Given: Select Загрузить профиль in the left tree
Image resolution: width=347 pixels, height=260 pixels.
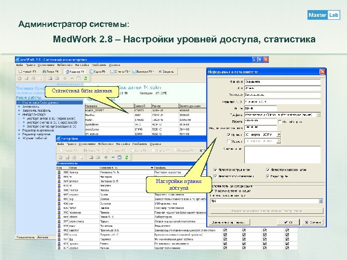Looking at the screenshot, I should pyautogui.click(x=37, y=111).
